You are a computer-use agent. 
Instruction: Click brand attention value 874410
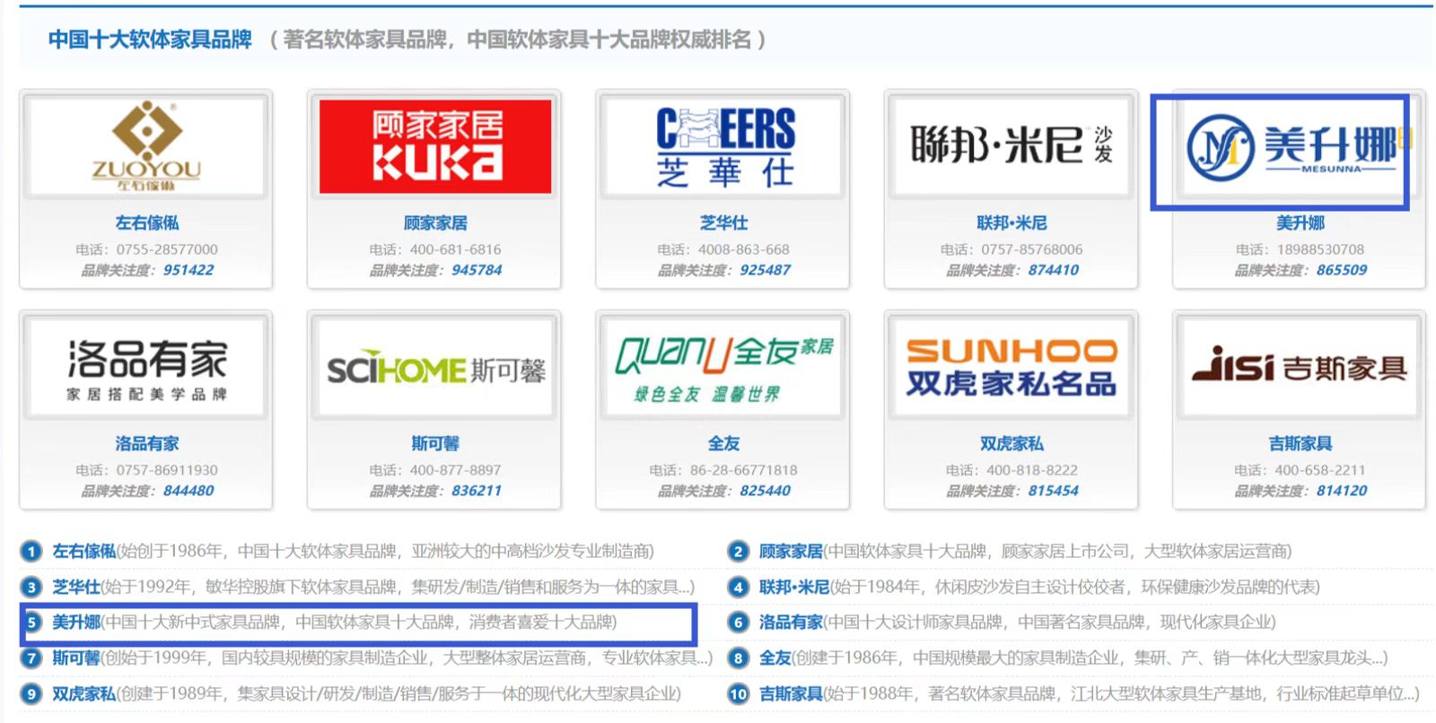tap(1054, 270)
